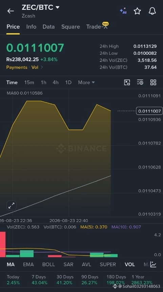Tap the 2026-08-23 22:40 time label

(x=69, y=221)
